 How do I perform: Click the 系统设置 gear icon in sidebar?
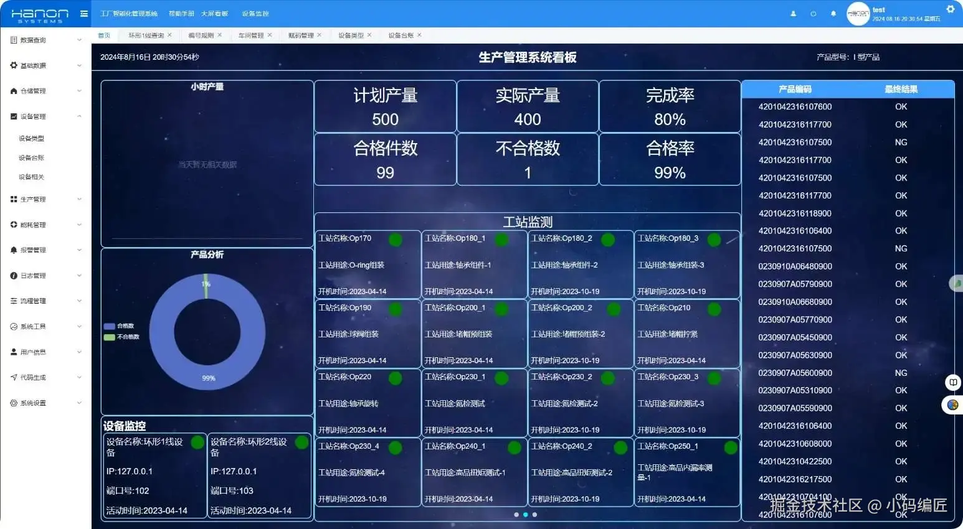14,403
